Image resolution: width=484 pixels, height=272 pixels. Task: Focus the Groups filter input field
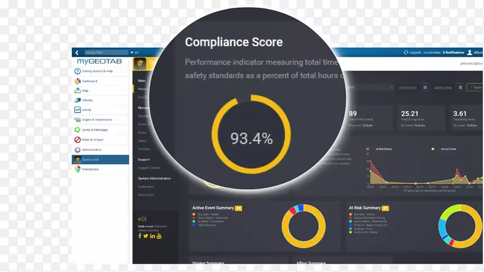coord(106,53)
